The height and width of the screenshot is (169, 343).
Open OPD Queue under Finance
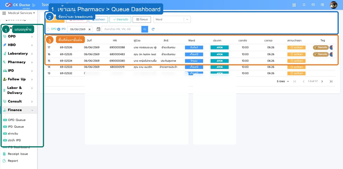[17, 120]
